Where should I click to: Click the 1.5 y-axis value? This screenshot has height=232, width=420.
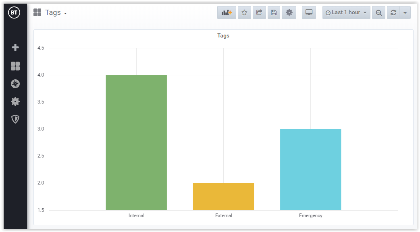[x=41, y=210]
